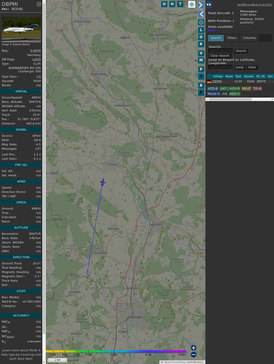The image size is (274, 364).
Task: Toggle the I map button
Action: [x=201, y=76]
